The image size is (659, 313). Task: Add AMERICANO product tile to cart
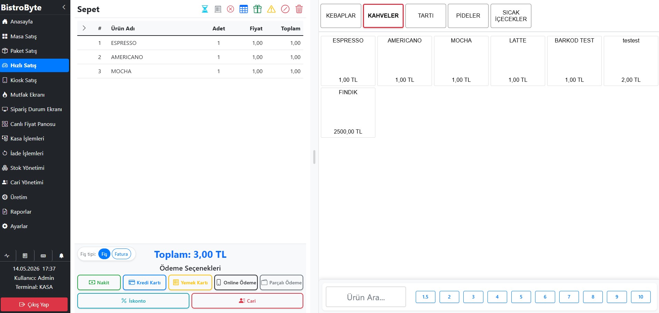pyautogui.click(x=405, y=61)
